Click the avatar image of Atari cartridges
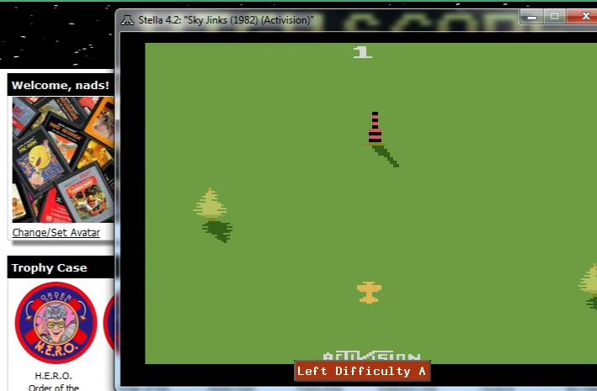The height and width of the screenshot is (391, 597). click(x=63, y=160)
